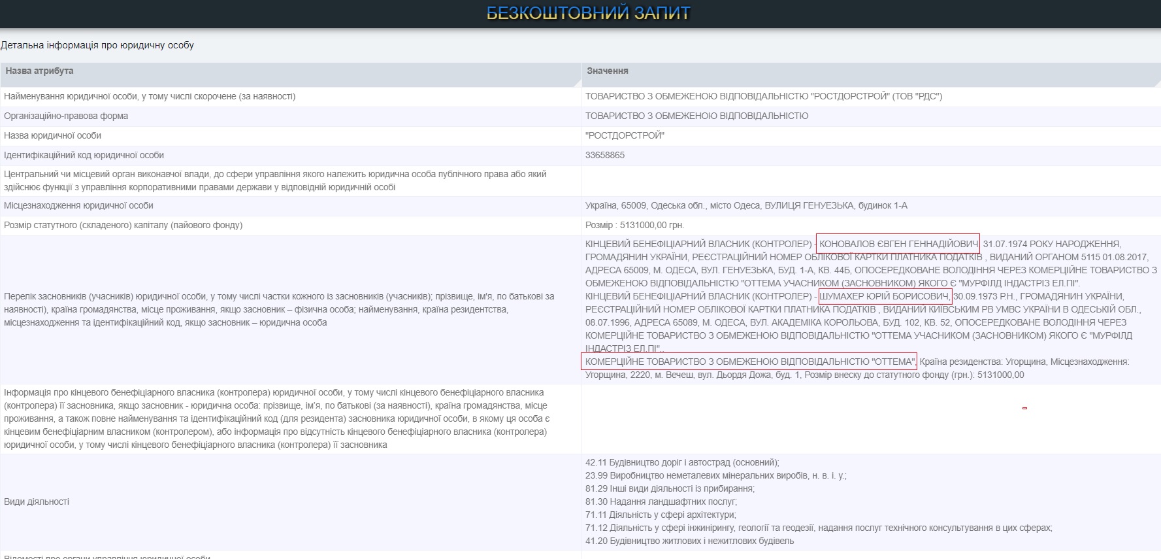This screenshot has height=559, width=1161.
Task: Click 'Центральний чи місцевий орган виконавчої влади' label
Action: point(275,180)
